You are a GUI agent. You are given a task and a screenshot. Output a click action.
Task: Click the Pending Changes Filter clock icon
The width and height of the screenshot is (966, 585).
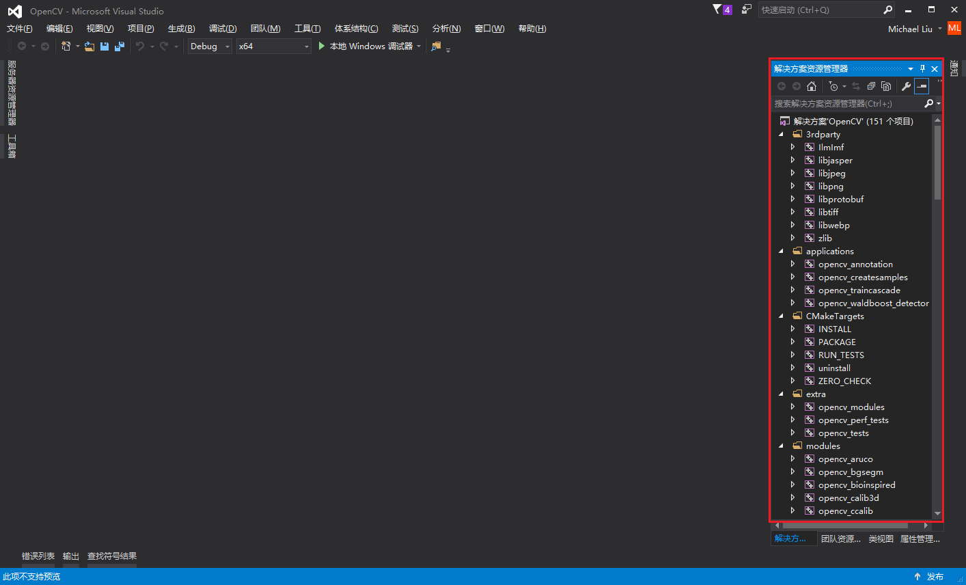(833, 86)
